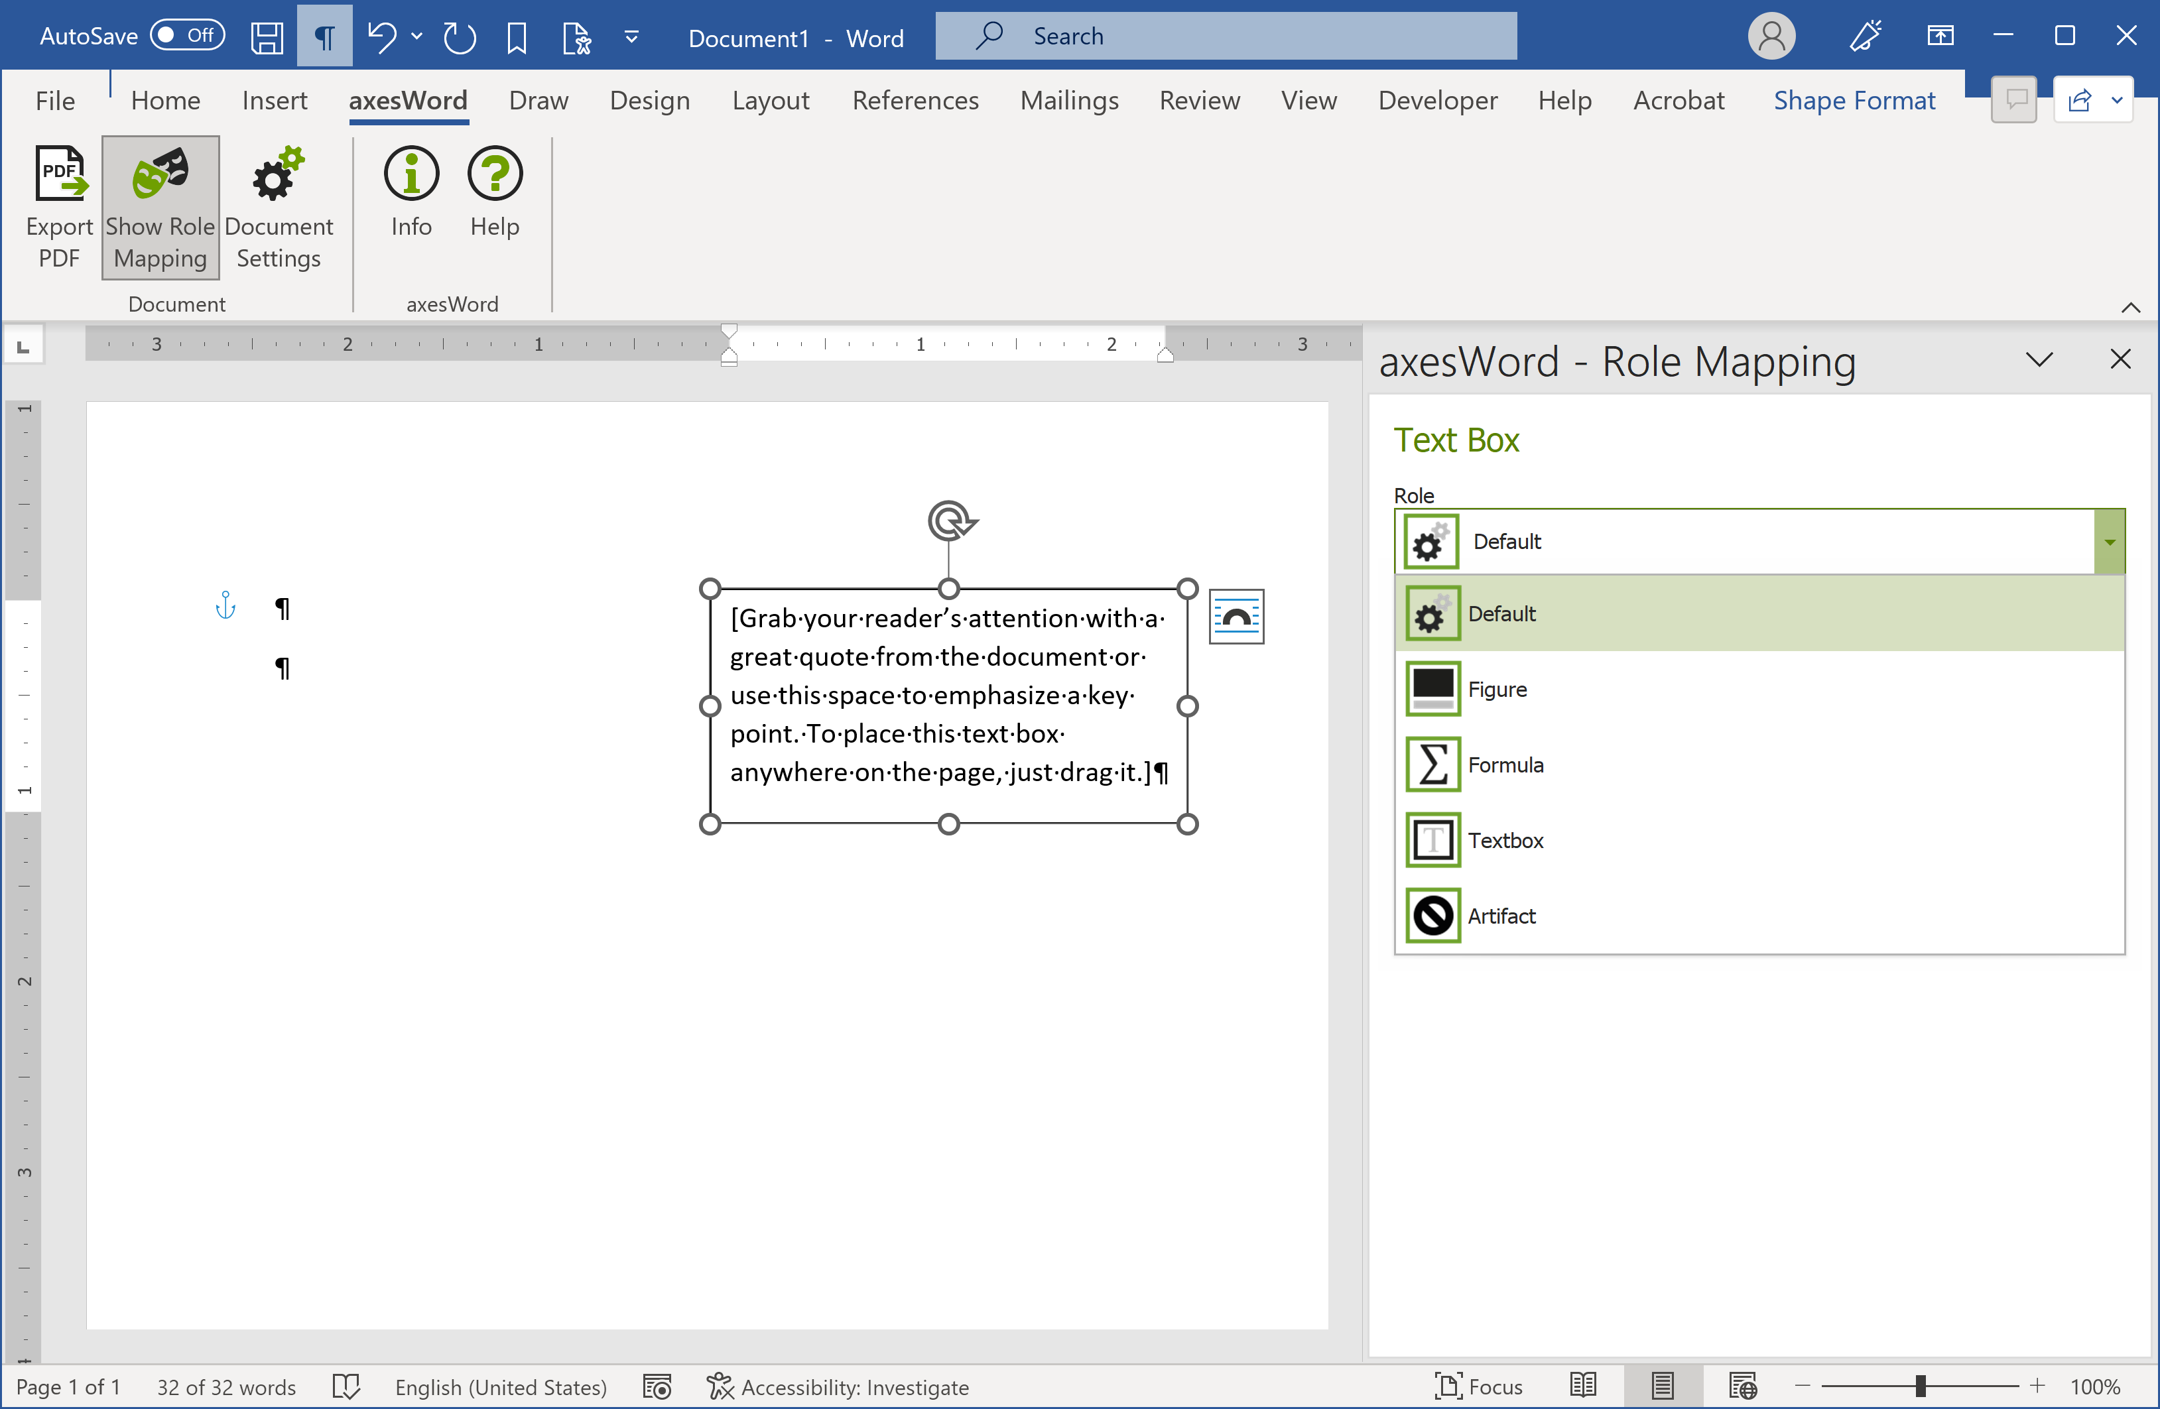Click the green Help question icon
The image size is (2160, 1409).
point(495,174)
